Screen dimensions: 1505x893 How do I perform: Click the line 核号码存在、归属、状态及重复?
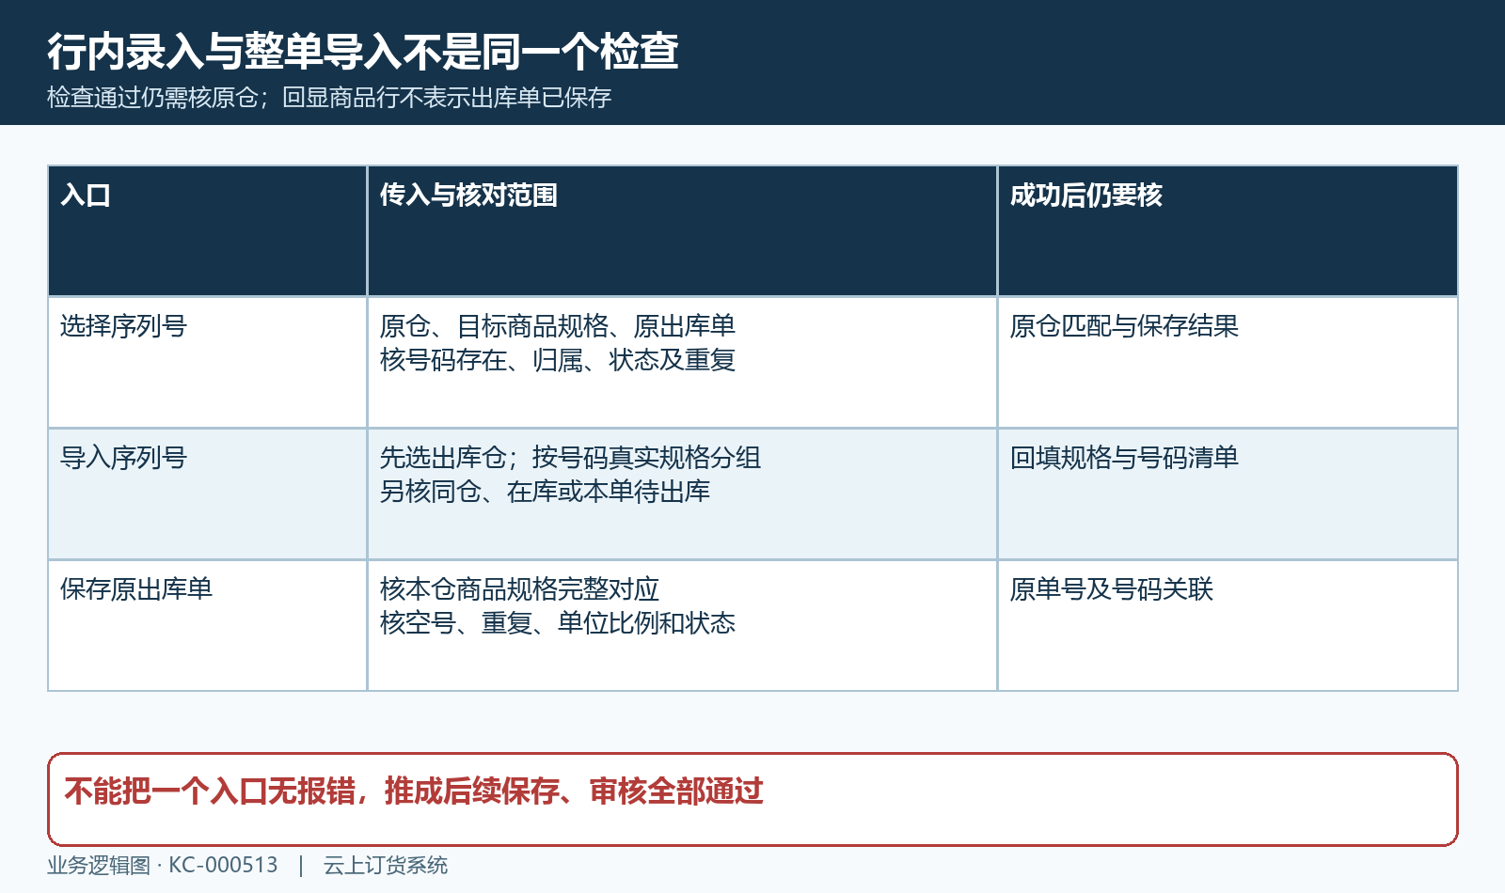[x=557, y=360]
